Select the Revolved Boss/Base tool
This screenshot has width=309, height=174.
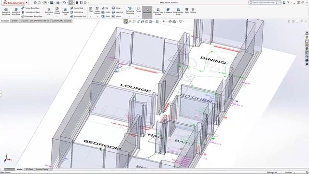16,12
